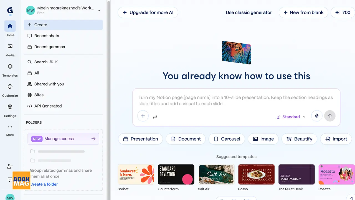Image resolution: width=355 pixels, height=200 pixels.
Task: Select Create in the sidebar
Action: pyautogui.click(x=63, y=25)
